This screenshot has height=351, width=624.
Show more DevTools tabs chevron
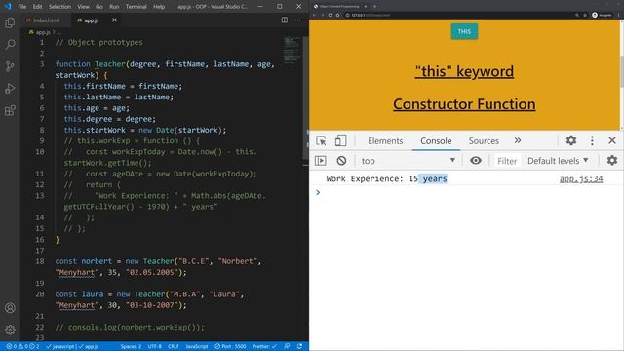point(518,140)
